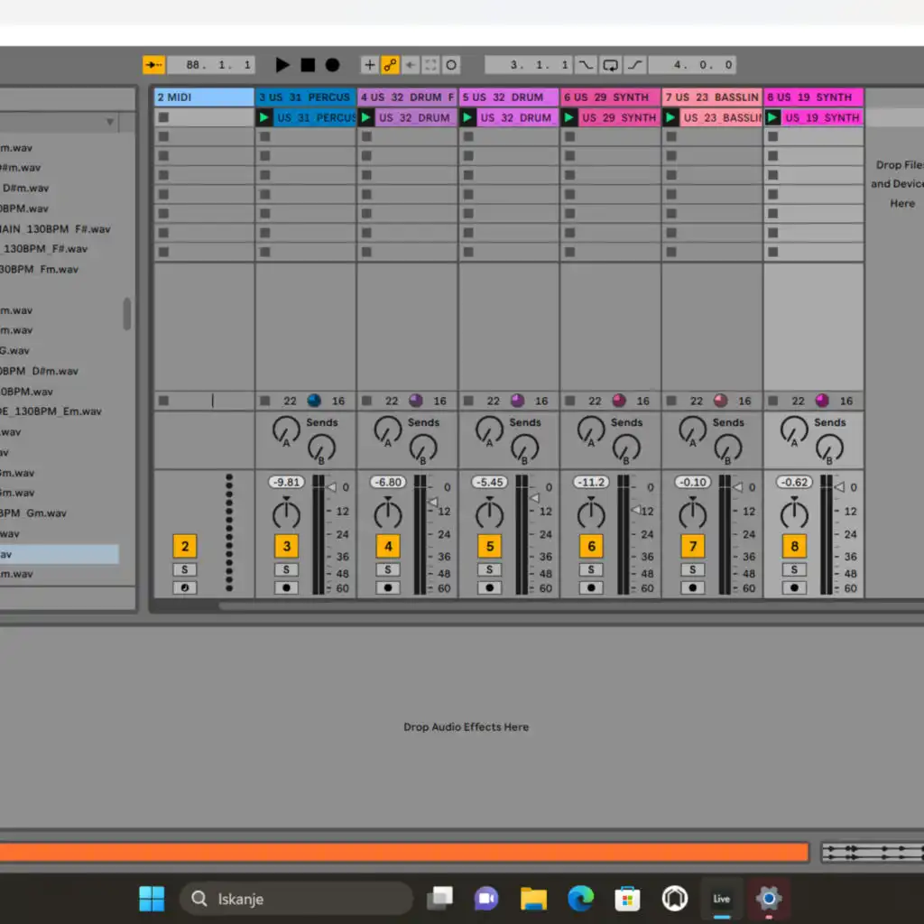The height and width of the screenshot is (924, 924).
Task: Open Microsoft Edge from the taskbar
Action: tap(580, 899)
